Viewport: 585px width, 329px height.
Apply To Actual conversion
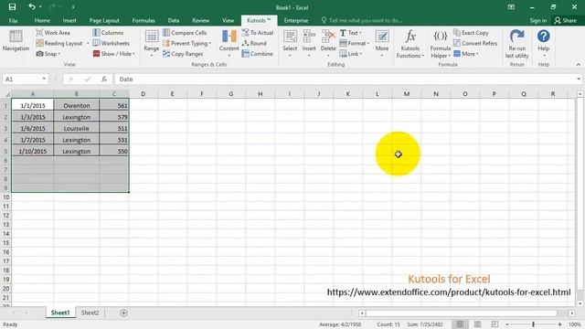click(x=258, y=33)
